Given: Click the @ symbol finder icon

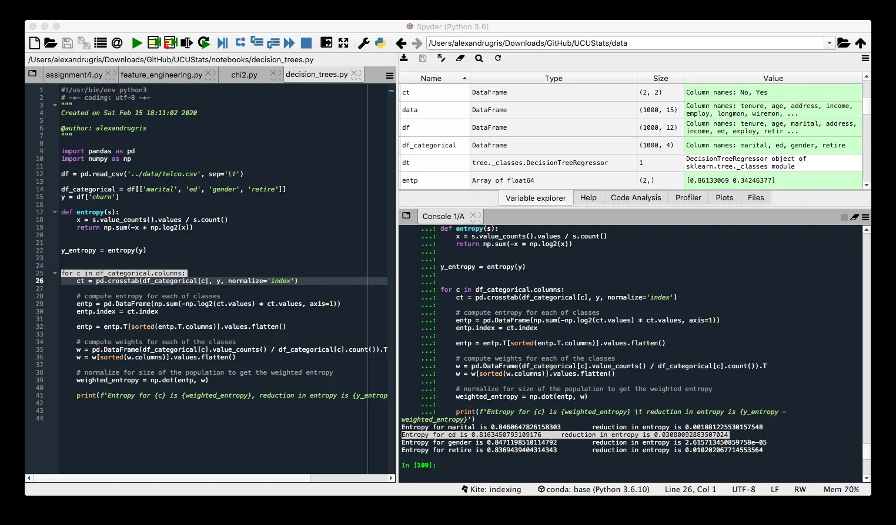Looking at the screenshot, I should pyautogui.click(x=117, y=43).
